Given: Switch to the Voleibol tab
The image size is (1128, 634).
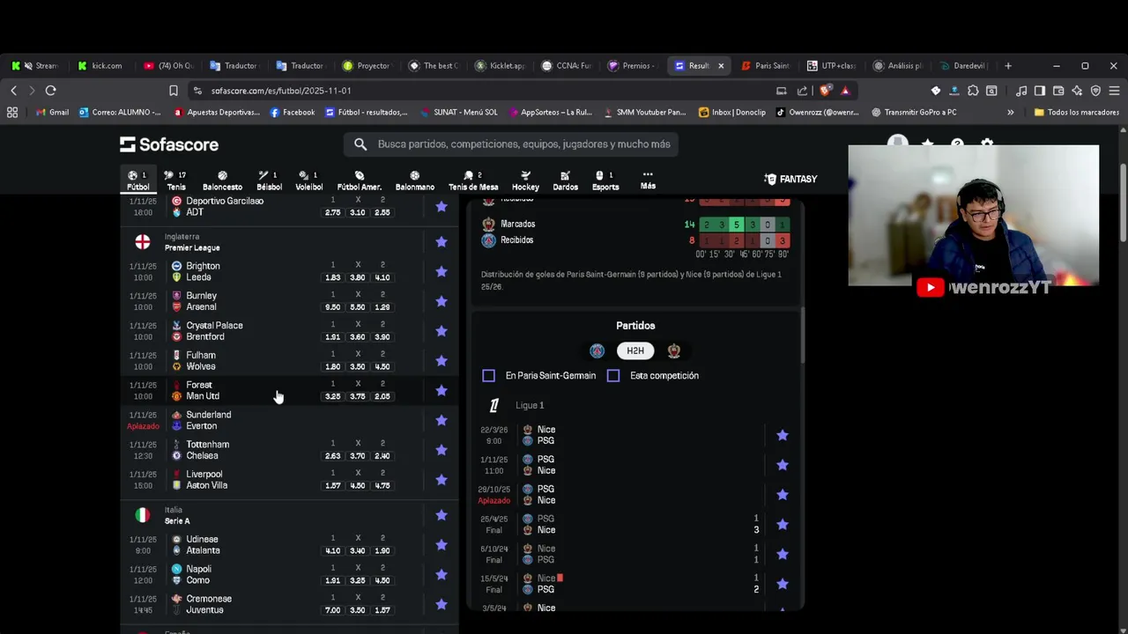Looking at the screenshot, I should (x=308, y=181).
